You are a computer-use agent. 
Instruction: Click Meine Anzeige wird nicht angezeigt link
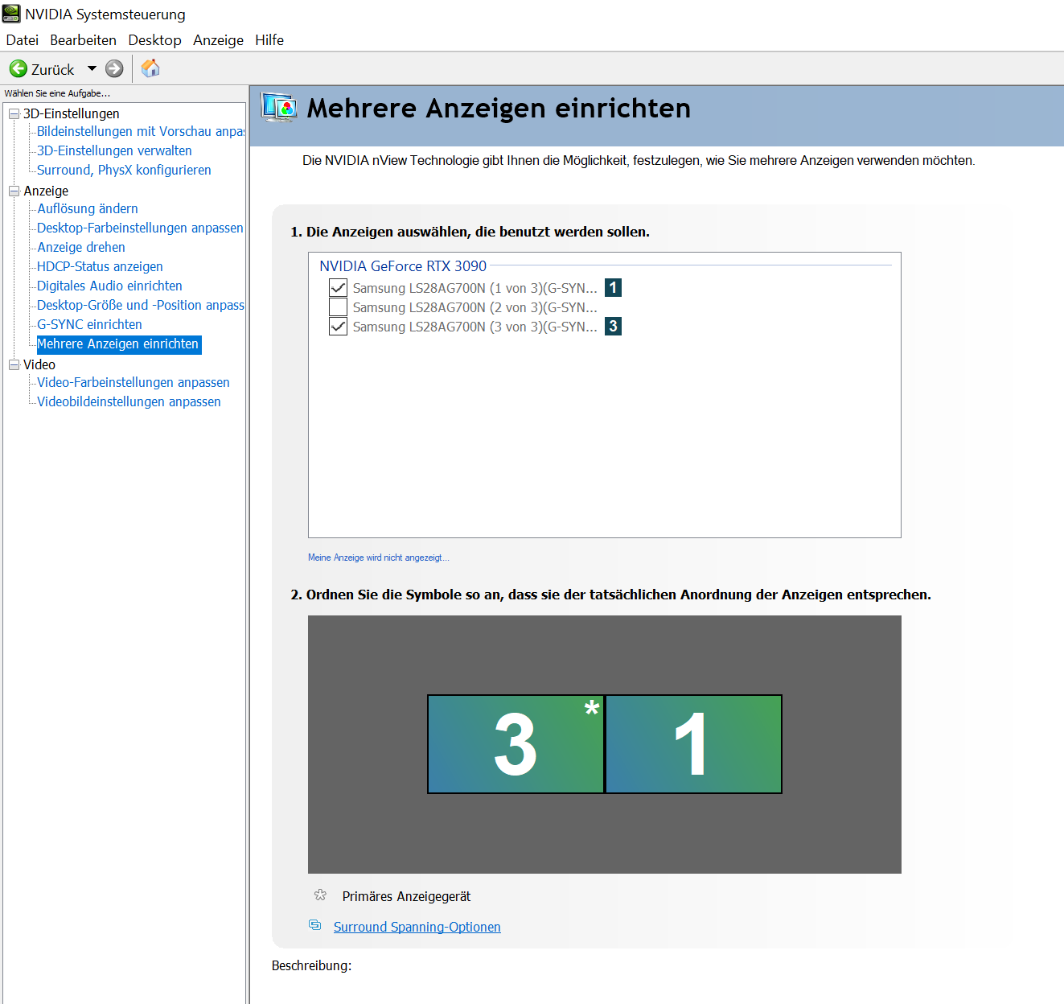(x=379, y=558)
